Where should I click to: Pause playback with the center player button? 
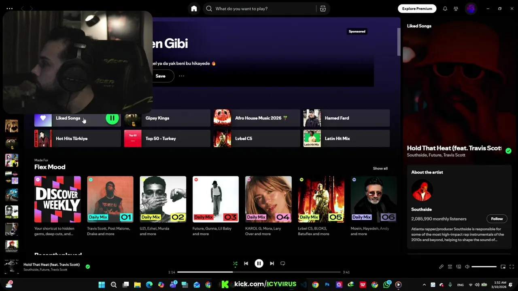[259, 264]
